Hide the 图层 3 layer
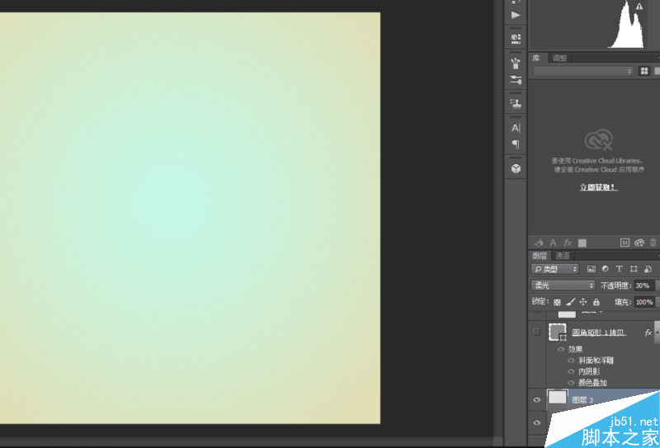The width and height of the screenshot is (660, 448). coord(537,400)
